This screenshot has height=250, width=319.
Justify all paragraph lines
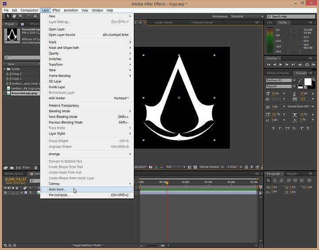[309, 180]
